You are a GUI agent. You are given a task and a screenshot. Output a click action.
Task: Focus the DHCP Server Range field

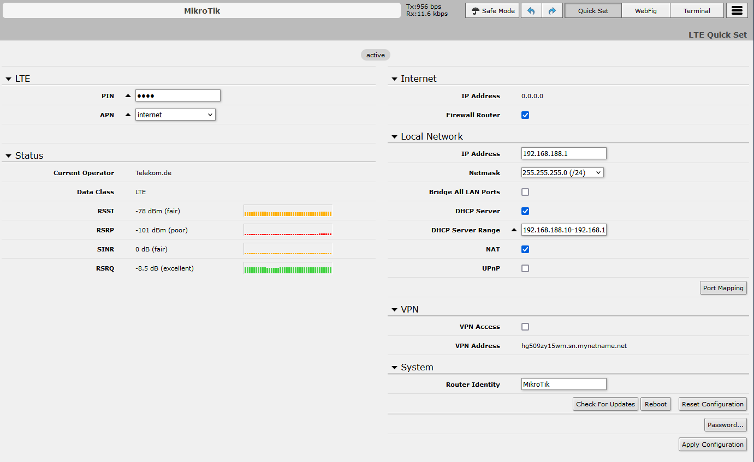564,230
